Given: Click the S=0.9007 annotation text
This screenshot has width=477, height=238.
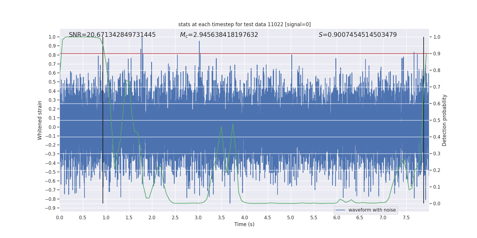Looking at the screenshot, I should click(357, 35).
